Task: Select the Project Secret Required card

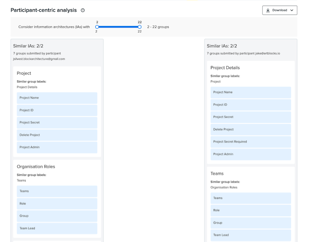Action: tap(251, 142)
